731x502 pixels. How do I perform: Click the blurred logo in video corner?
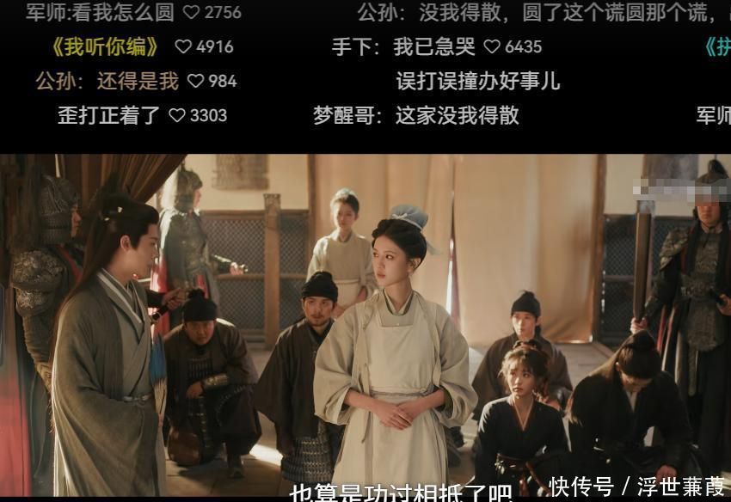(x=680, y=191)
